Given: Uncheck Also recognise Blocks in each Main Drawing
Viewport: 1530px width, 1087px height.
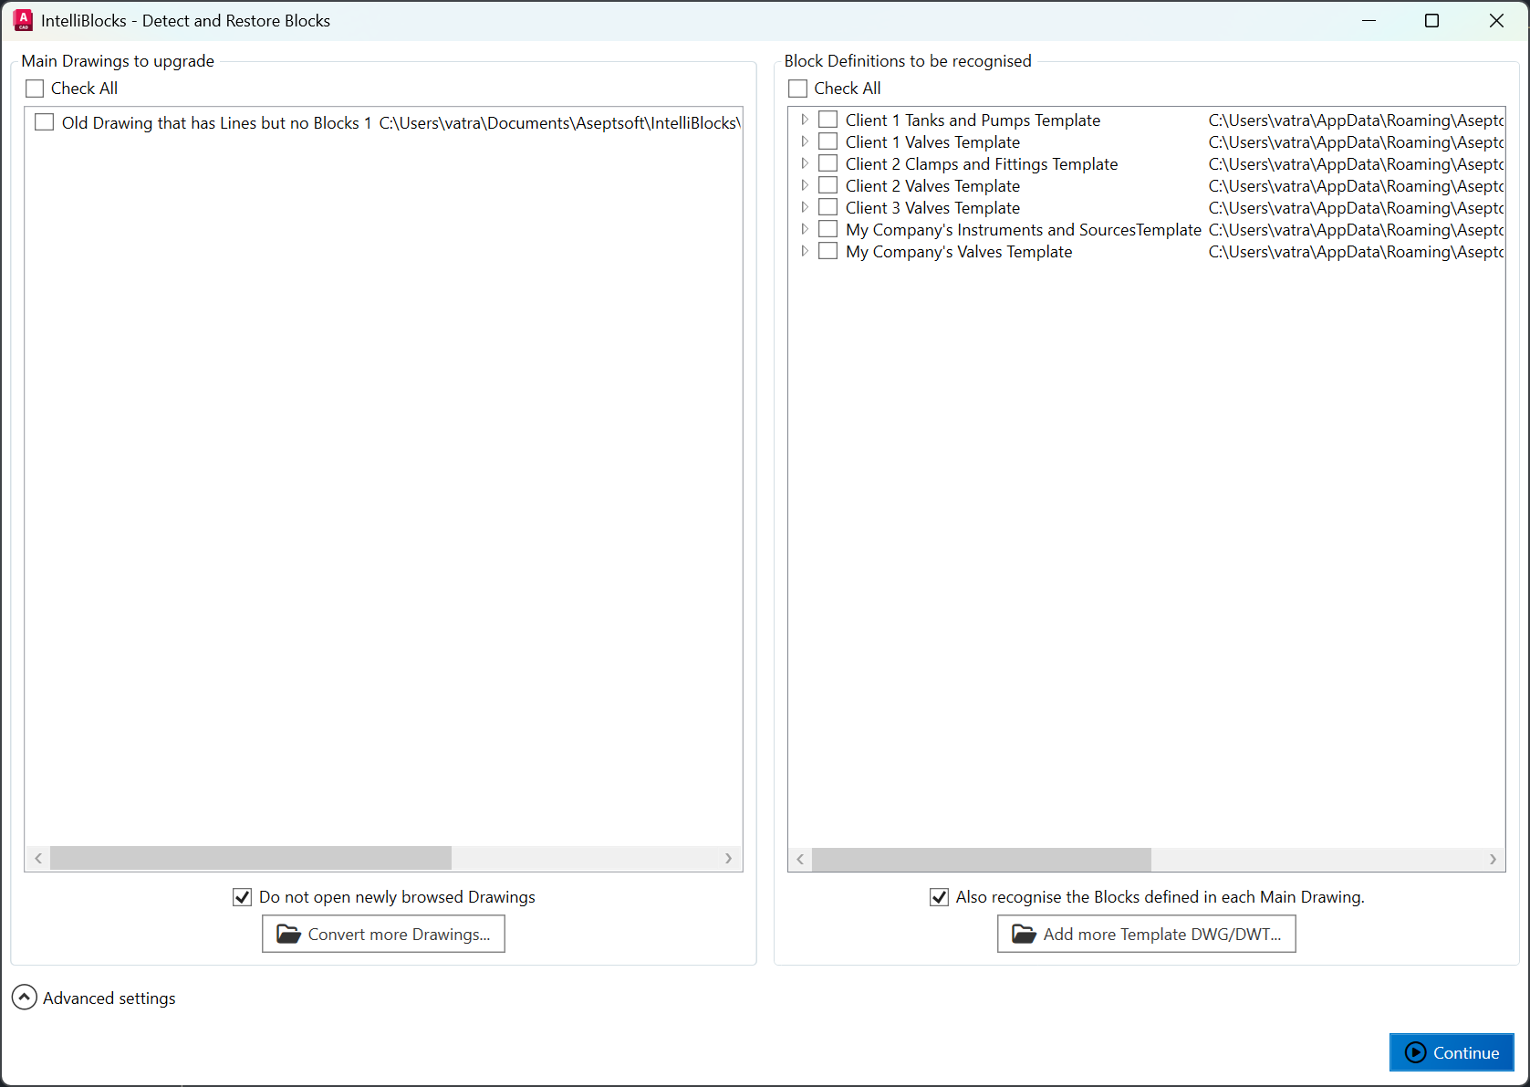Looking at the screenshot, I should point(939,897).
